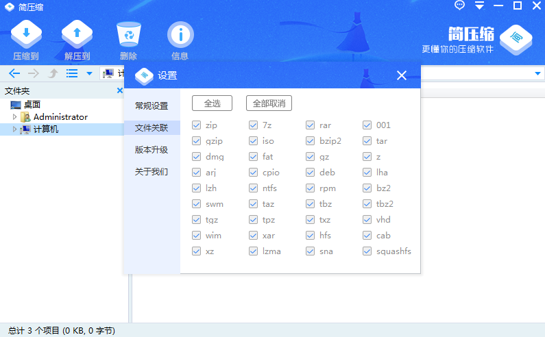Toggle the rpm checkbox
The height and width of the screenshot is (337, 545).
(310, 188)
